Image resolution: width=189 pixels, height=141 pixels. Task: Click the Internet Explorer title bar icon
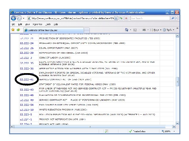(x=12, y=12)
